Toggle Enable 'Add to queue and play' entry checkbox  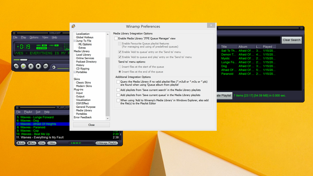120,57
